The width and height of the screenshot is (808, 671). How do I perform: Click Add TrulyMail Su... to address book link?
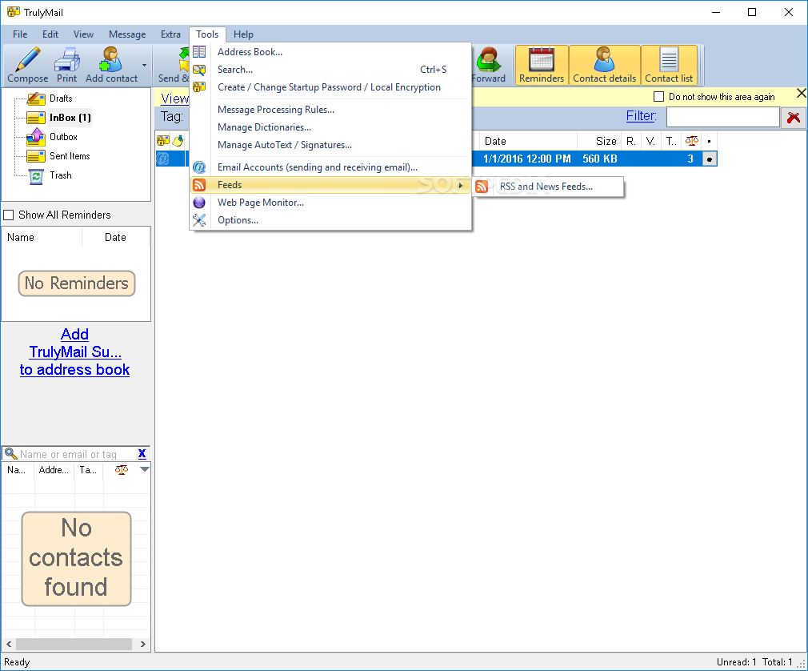(x=74, y=352)
